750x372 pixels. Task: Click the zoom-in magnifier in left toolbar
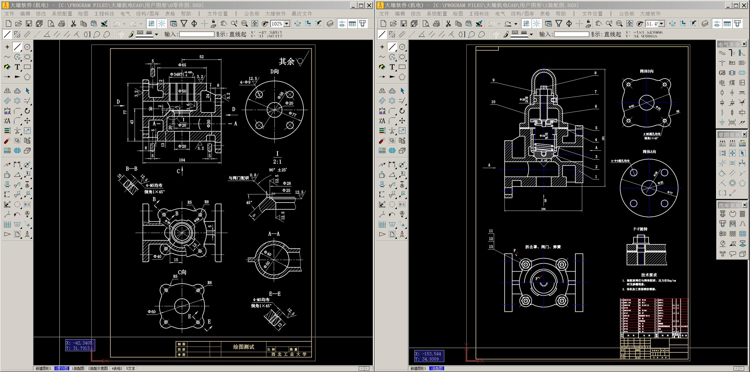coord(234,24)
